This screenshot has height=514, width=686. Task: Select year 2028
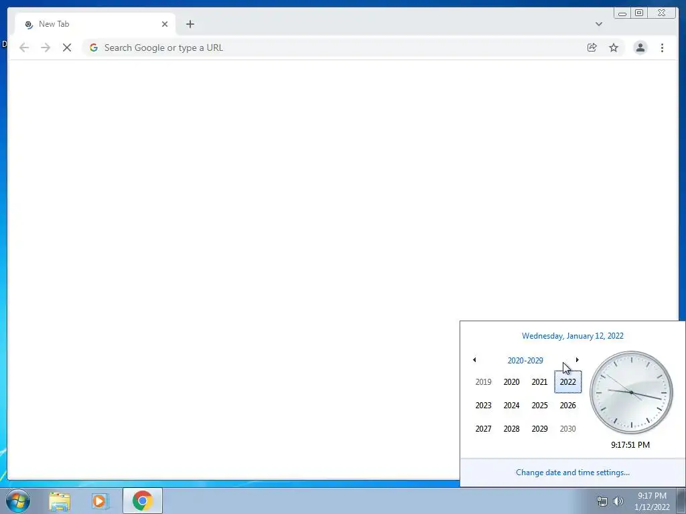coord(511,429)
